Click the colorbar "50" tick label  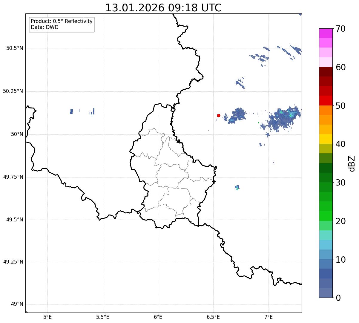[x=340, y=106]
